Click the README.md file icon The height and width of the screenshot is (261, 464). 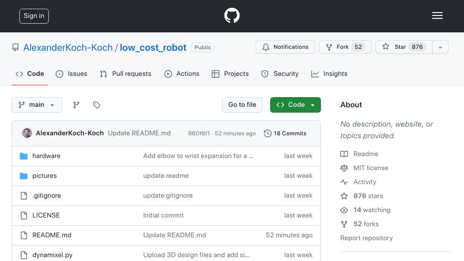[x=24, y=235]
